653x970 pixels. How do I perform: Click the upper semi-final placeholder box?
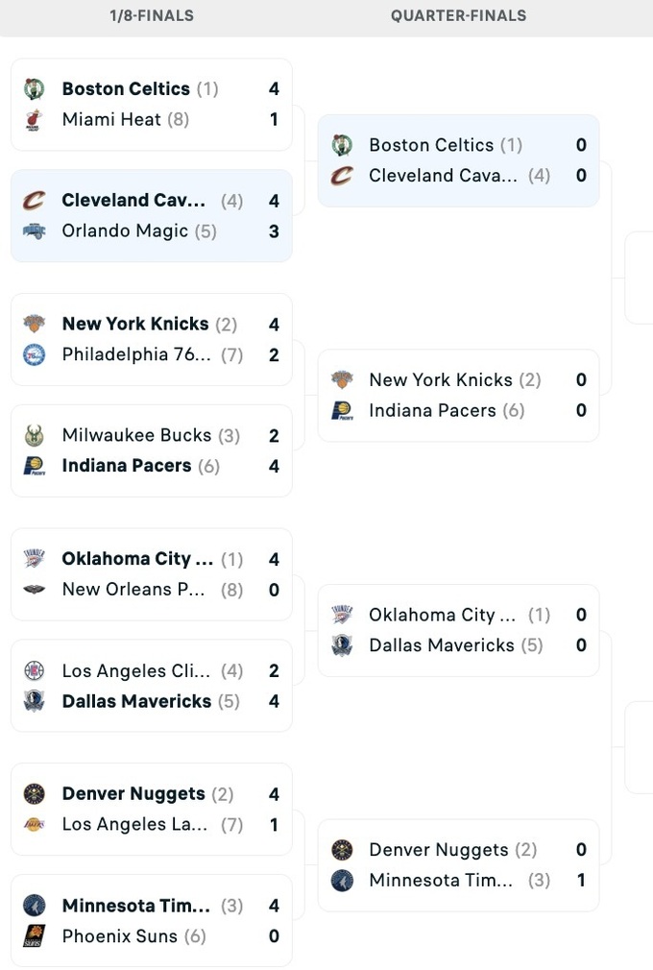pos(641,278)
